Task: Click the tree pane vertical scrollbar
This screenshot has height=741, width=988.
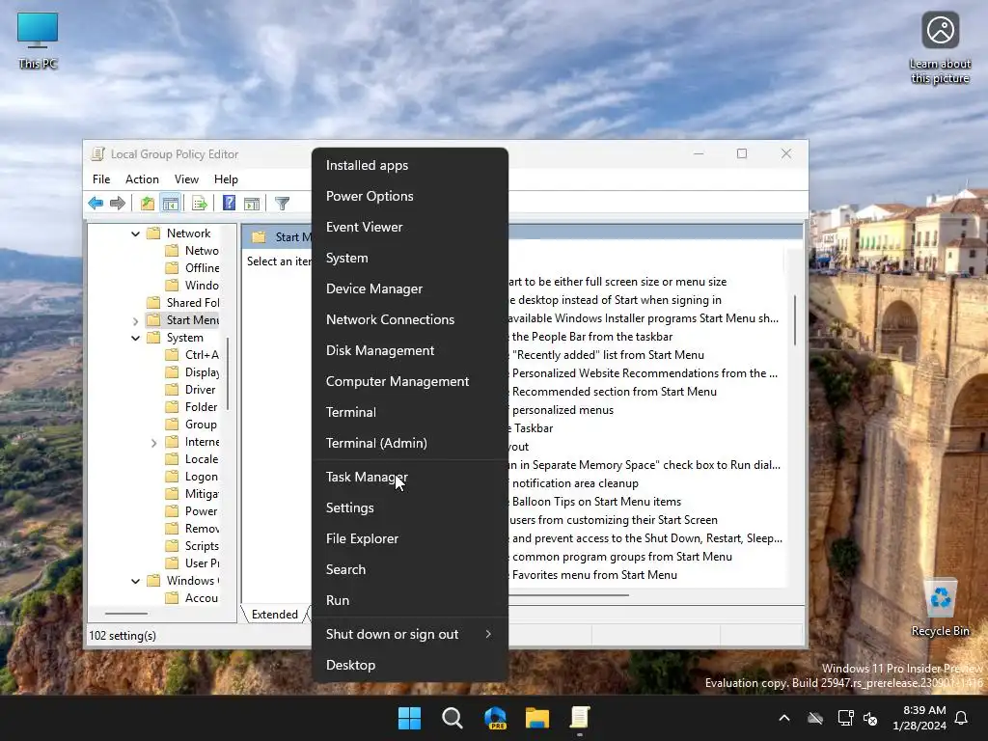Action: pos(228,373)
